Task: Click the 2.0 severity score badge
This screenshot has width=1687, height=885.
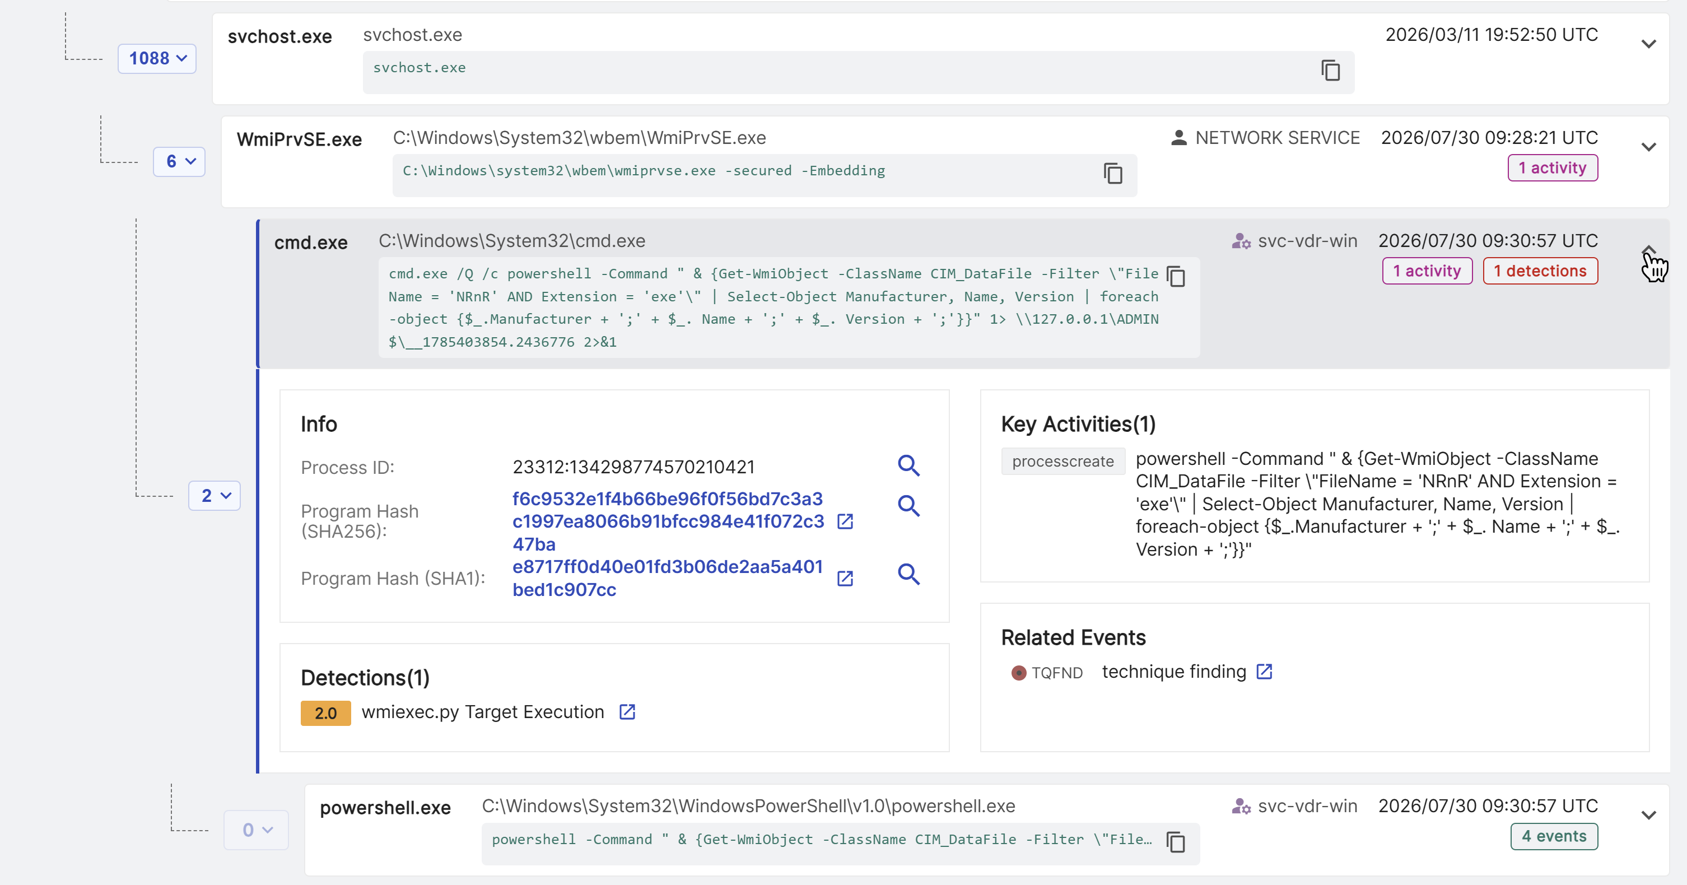Action: [x=325, y=714]
